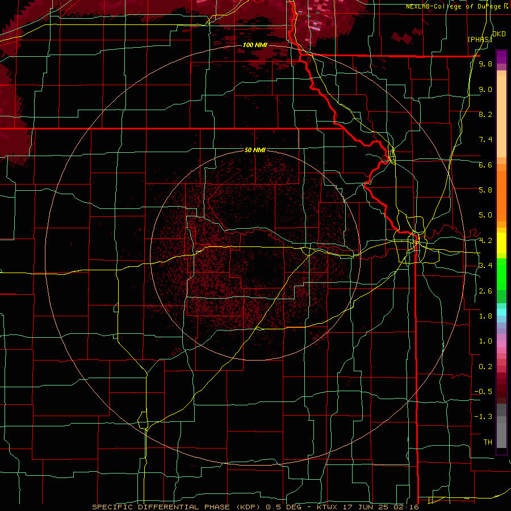
Task: Click the '-0.5' scale value
Action: click(x=483, y=392)
